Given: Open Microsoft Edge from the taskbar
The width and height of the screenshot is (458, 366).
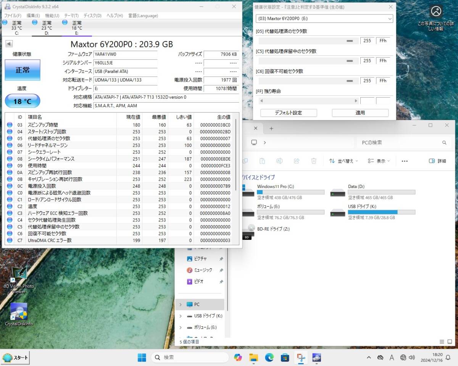Looking at the screenshot, I should 269,358.
